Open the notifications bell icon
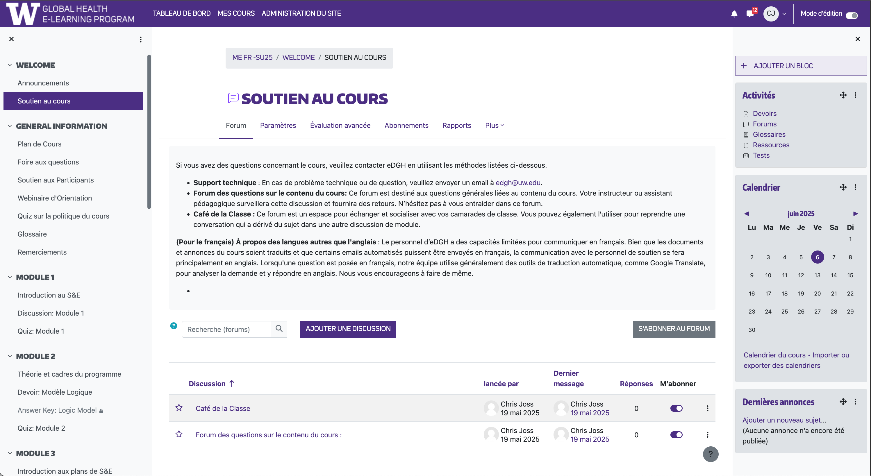Viewport: 871px width, 476px height. (x=734, y=14)
